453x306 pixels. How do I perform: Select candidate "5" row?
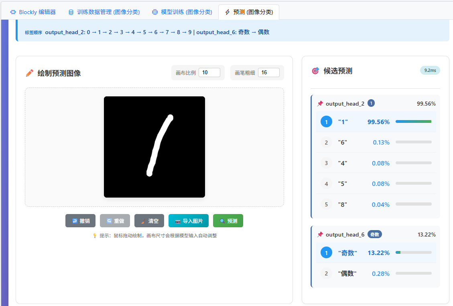376,184
